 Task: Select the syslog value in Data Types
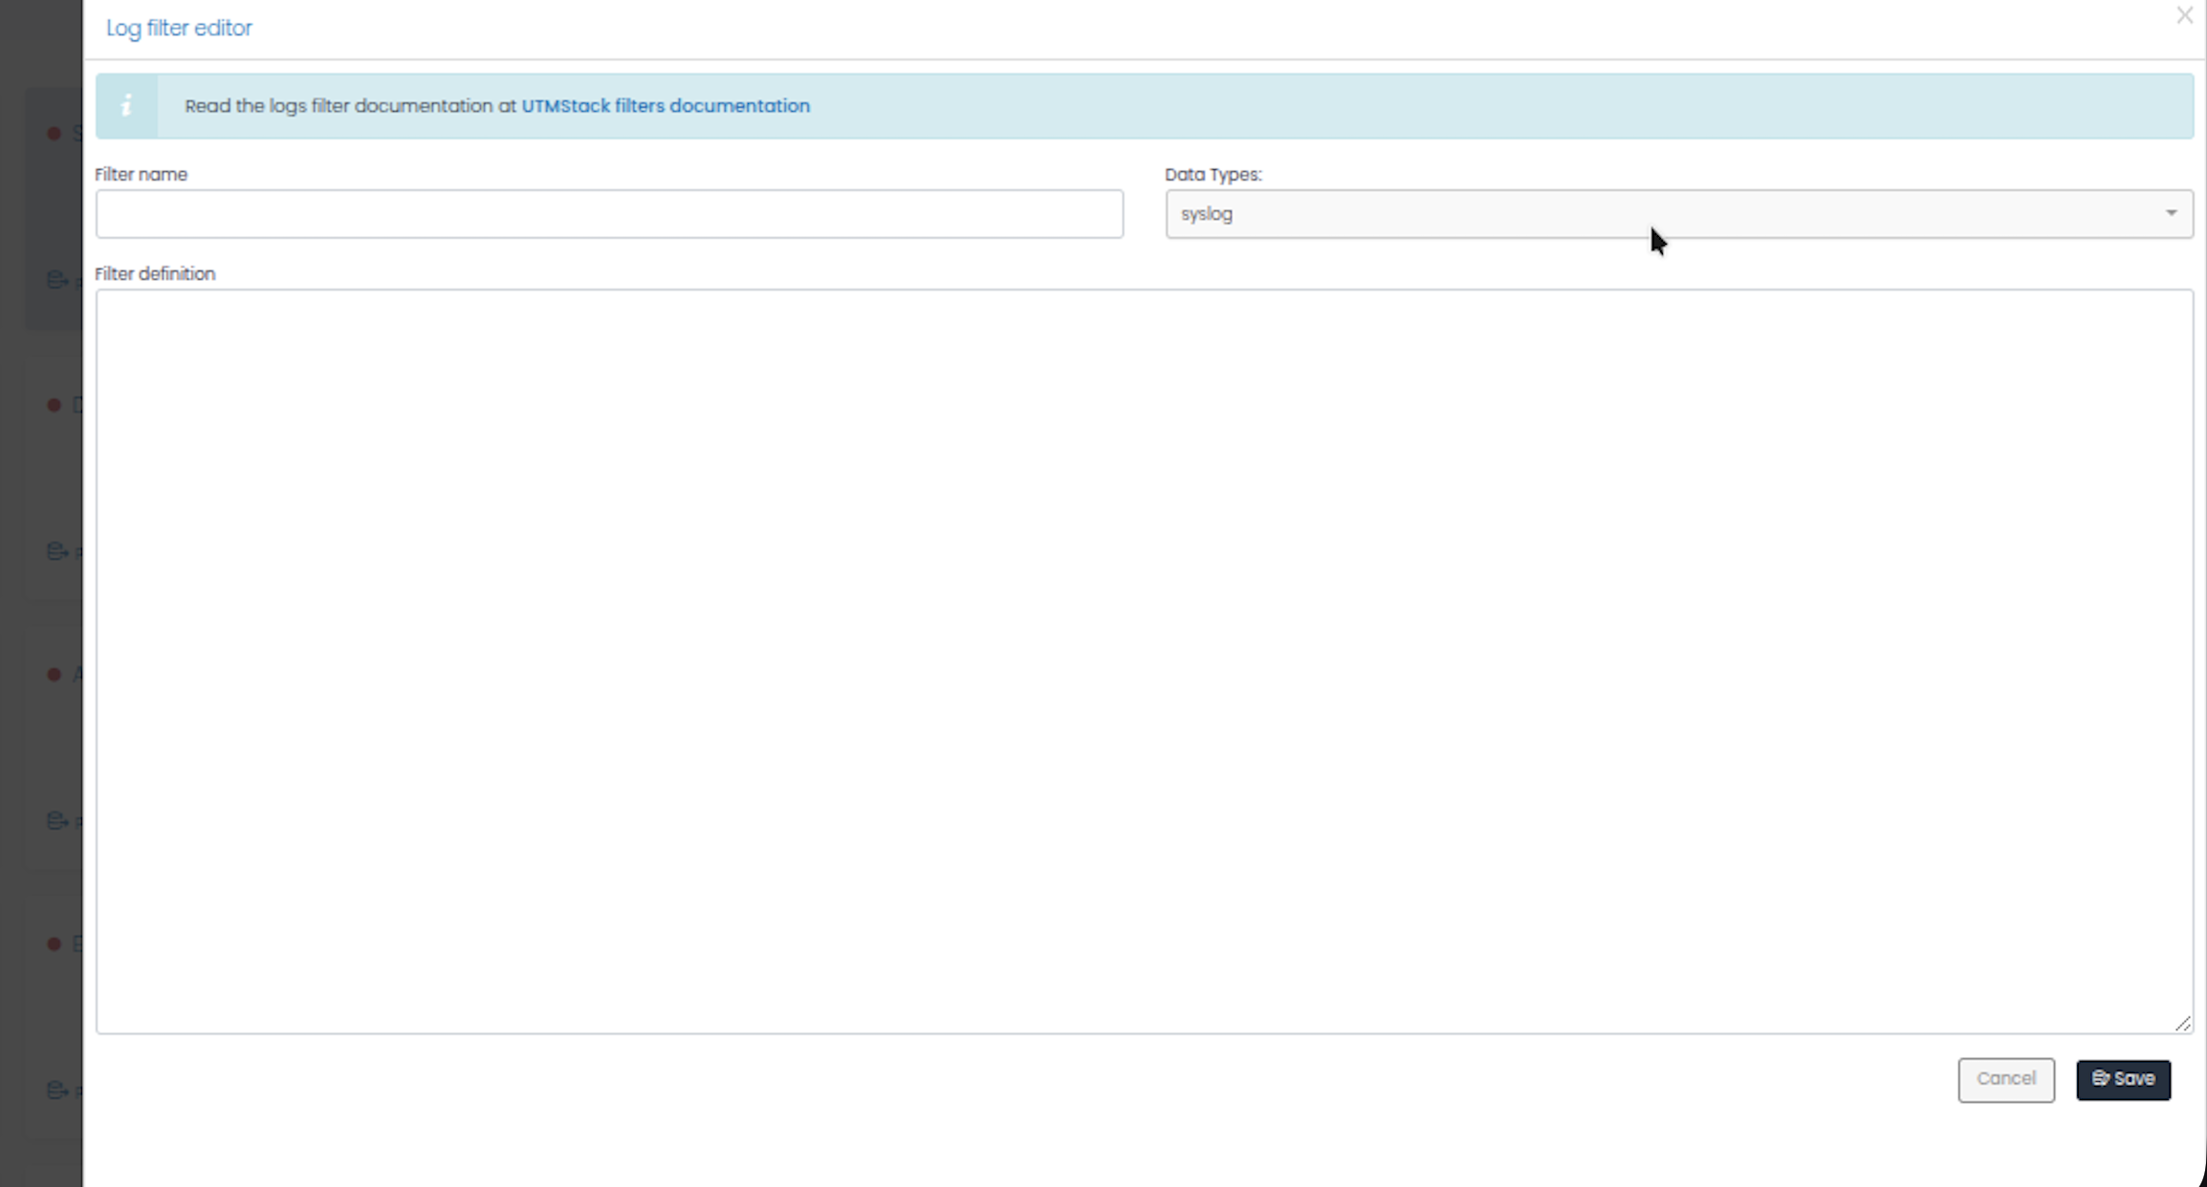pos(1206,214)
